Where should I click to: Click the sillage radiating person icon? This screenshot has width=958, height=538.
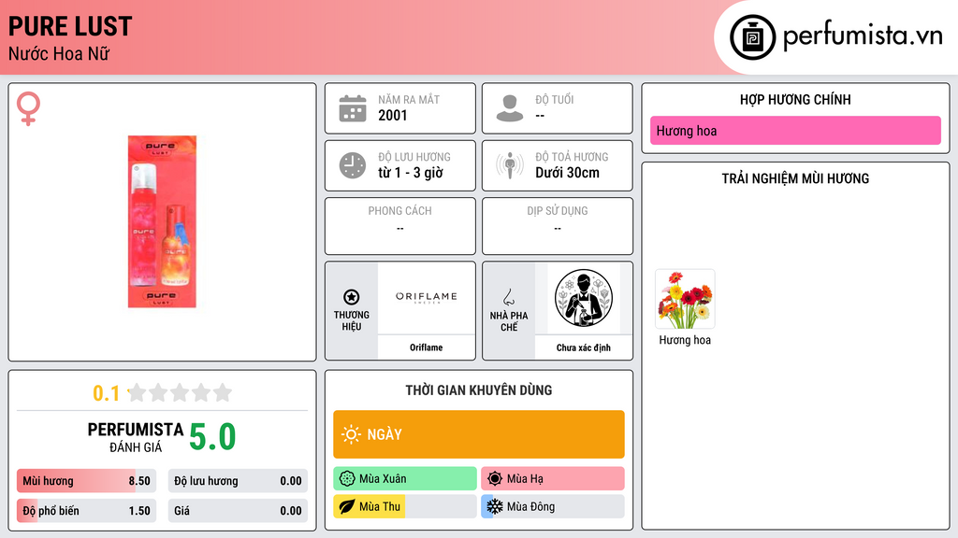tap(510, 165)
